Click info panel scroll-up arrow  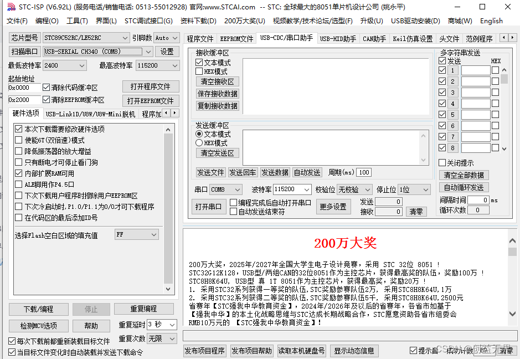click(512, 241)
